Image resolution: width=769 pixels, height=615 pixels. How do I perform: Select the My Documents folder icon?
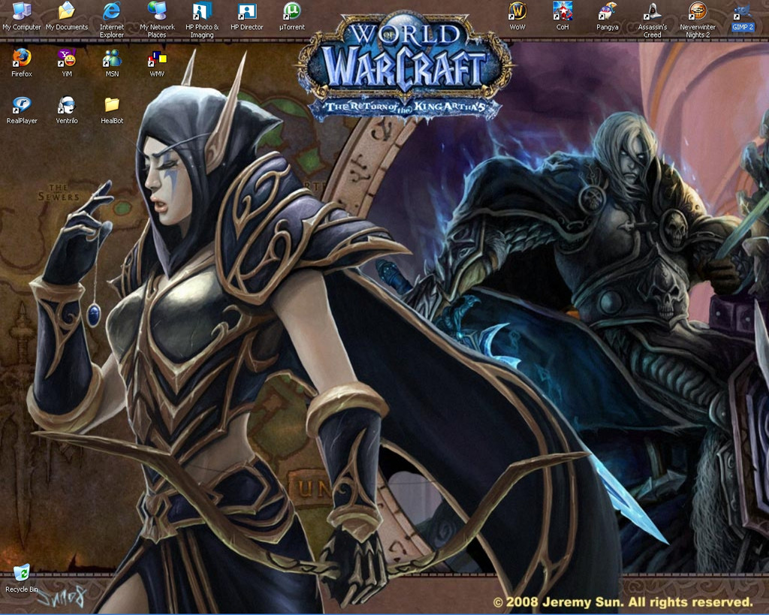pyautogui.click(x=67, y=17)
